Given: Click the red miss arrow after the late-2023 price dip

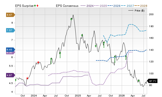Looking at the screenshot, I should [27, 78].
